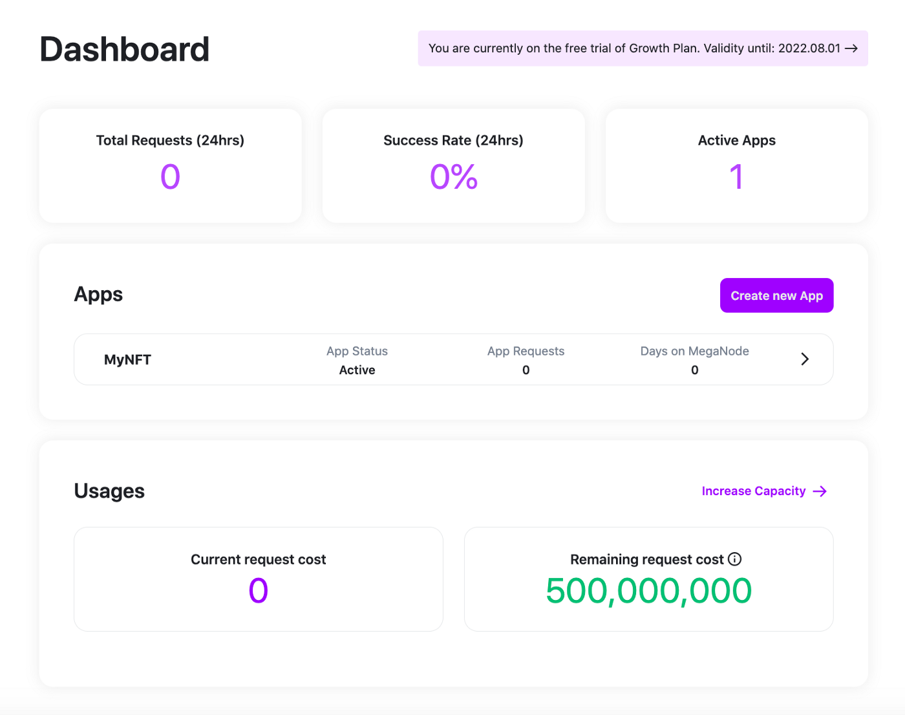Click the Active Apps card title
905x715 pixels.
pyautogui.click(x=736, y=140)
